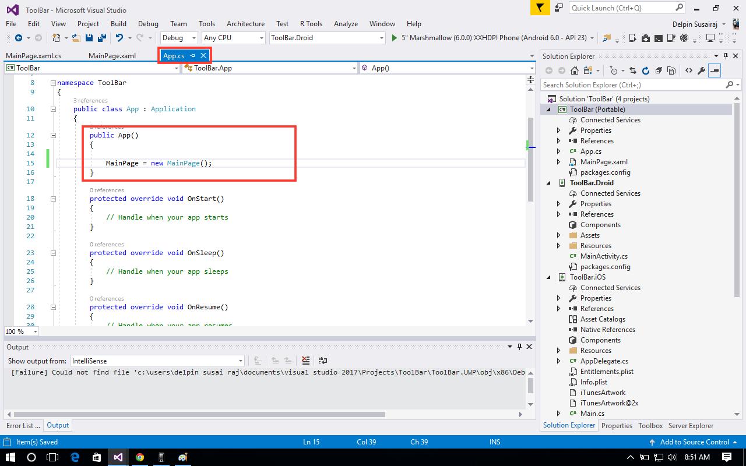Open the Architecture menu
Image resolution: width=746 pixels, height=466 pixels.
[245, 24]
